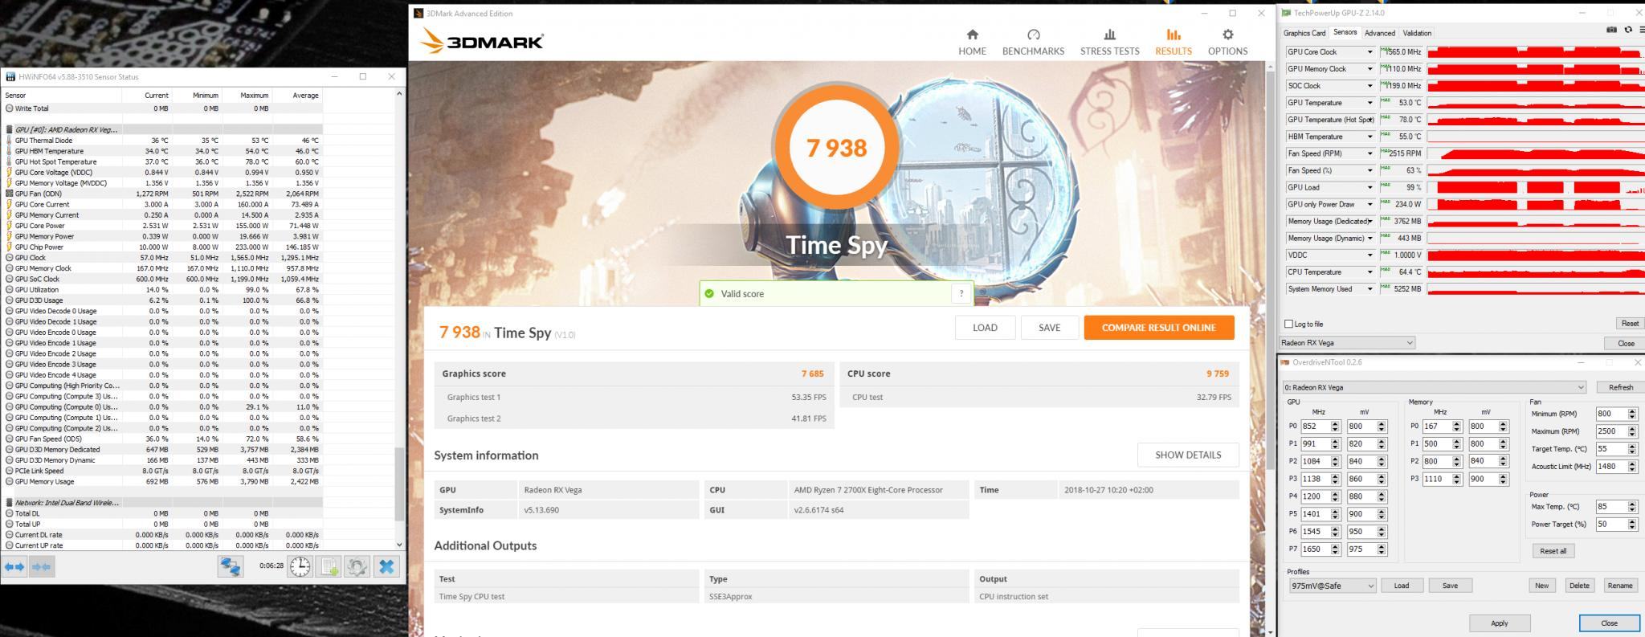The image size is (1645, 637).
Task: Click 3DMark results vertical scrollbar
Action: tap(1270, 269)
